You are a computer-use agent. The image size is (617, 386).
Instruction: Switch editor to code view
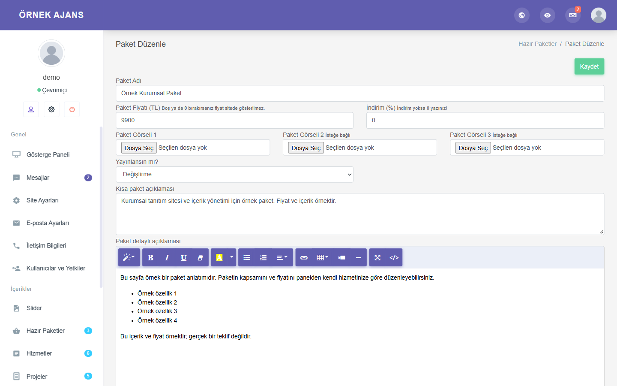394,257
